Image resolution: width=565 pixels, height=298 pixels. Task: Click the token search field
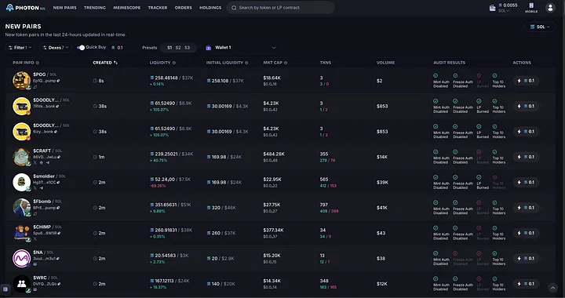[x=280, y=8]
